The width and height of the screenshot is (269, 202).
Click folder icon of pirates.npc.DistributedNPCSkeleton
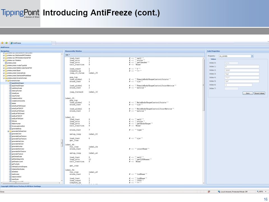(6, 56)
